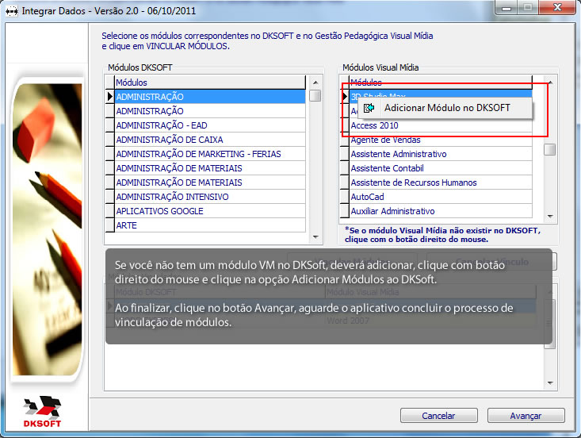Minimize the Integrar Dados window
The height and width of the screenshot is (438, 581).
click(x=506, y=7)
